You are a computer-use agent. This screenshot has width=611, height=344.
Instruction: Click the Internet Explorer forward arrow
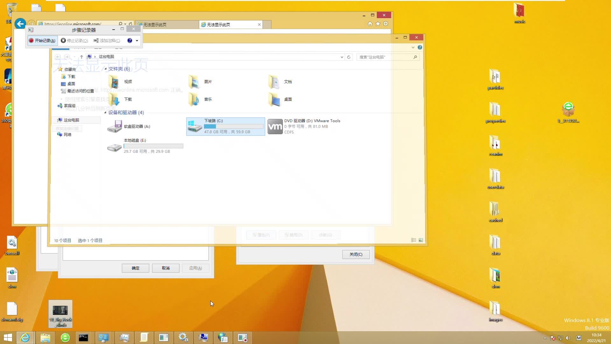pos(31,24)
